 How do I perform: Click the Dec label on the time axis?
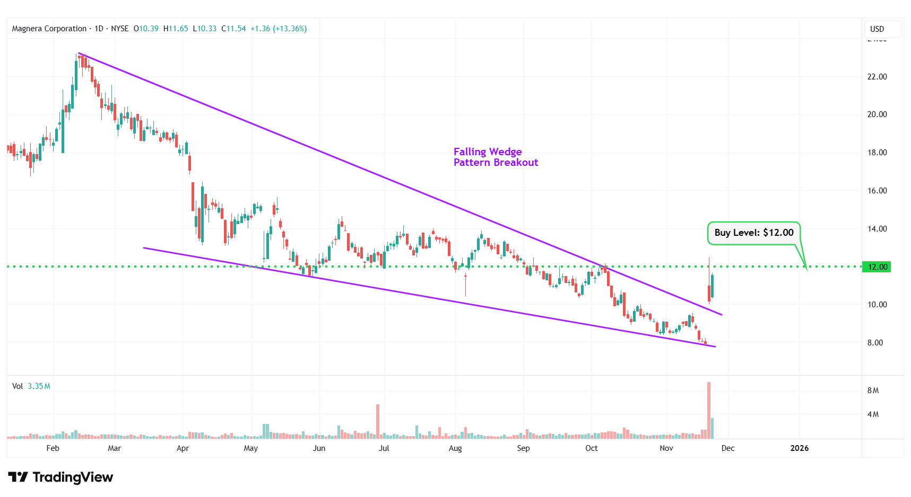728,448
